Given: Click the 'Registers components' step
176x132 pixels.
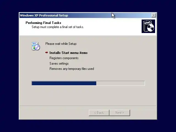Looking at the screenshot, I should tap(64, 58).
